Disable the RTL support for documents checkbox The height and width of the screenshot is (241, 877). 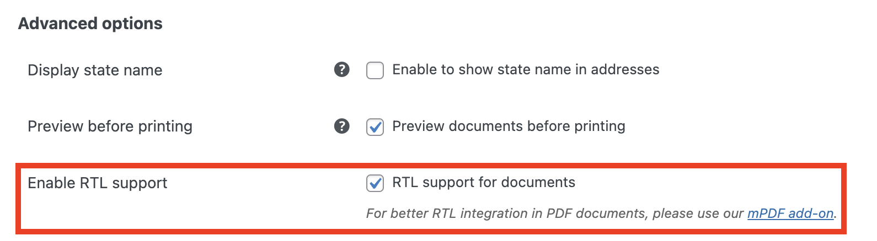375,183
